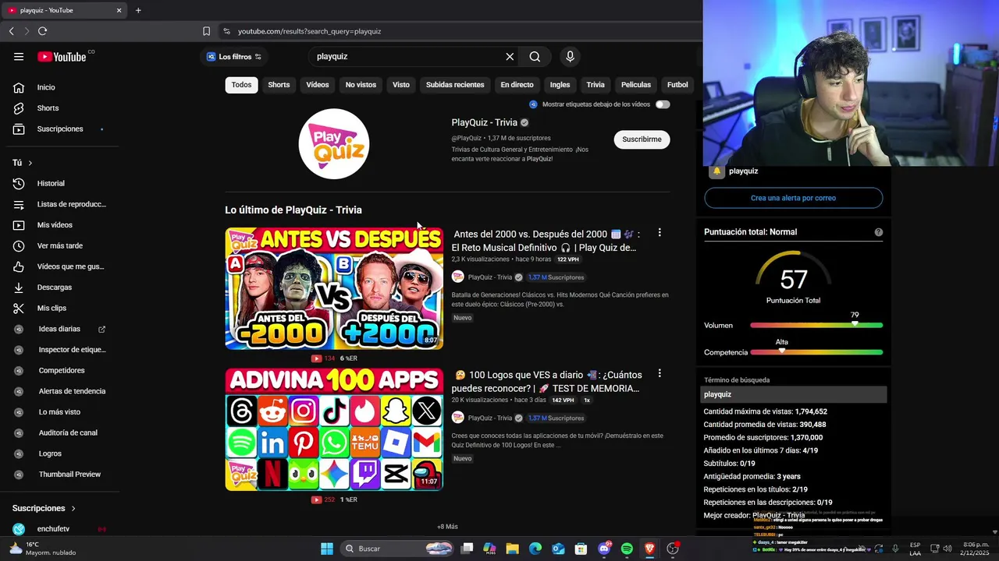The height and width of the screenshot is (561, 999).
Task: Expand the Tú section chevron
Action: click(x=30, y=163)
